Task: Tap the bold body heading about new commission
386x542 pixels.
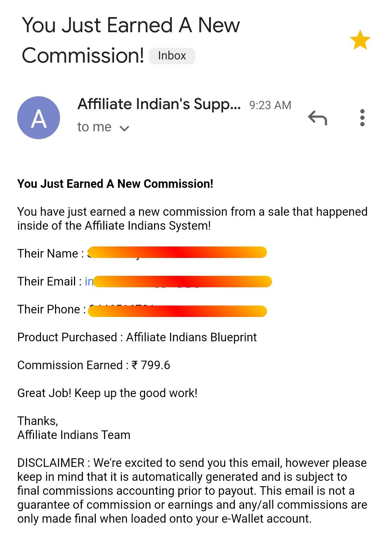Action: pos(115,184)
